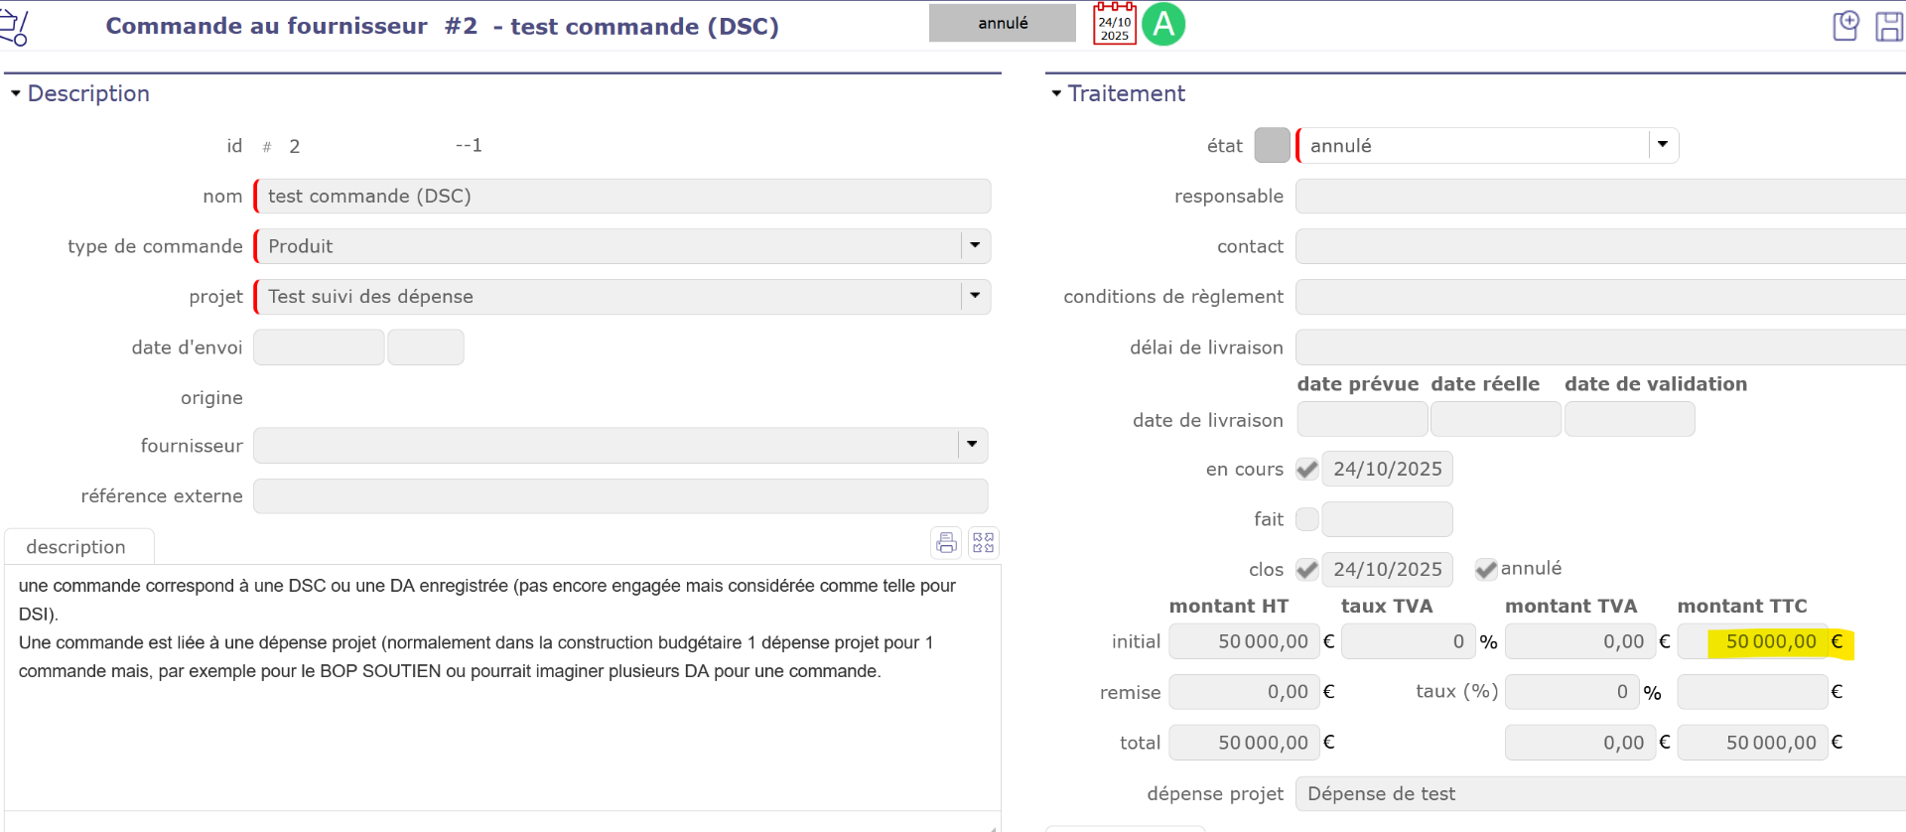Screen dimensions: 1906x832
Task: Collapse the Description section
Action: click(16, 93)
